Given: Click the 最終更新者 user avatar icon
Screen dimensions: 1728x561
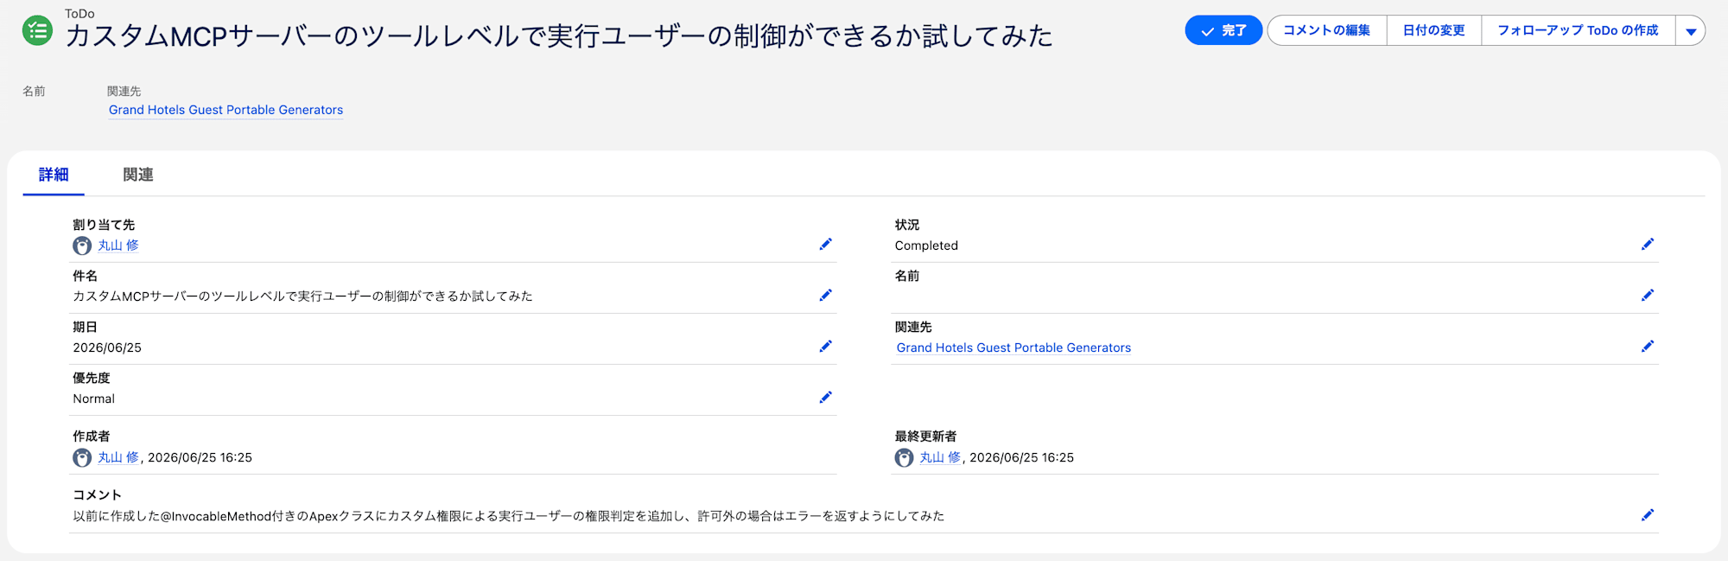Looking at the screenshot, I should (x=904, y=458).
